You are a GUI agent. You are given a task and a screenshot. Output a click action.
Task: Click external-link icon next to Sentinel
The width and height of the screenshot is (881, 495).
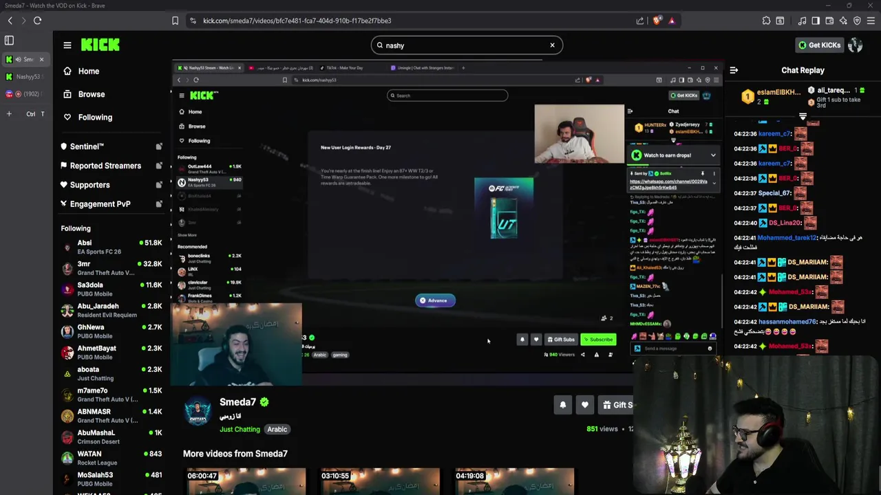point(159,146)
